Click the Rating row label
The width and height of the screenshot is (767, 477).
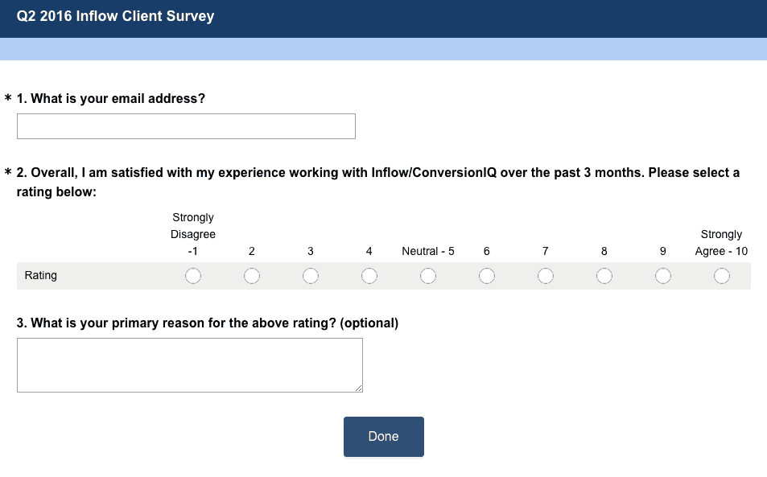click(x=40, y=275)
